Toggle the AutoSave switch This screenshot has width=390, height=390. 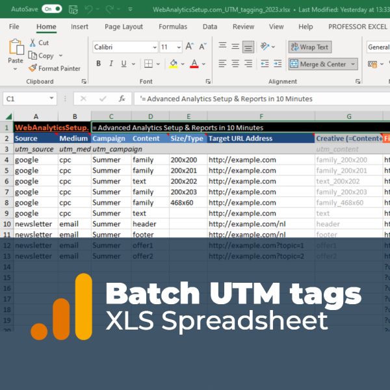click(x=52, y=9)
